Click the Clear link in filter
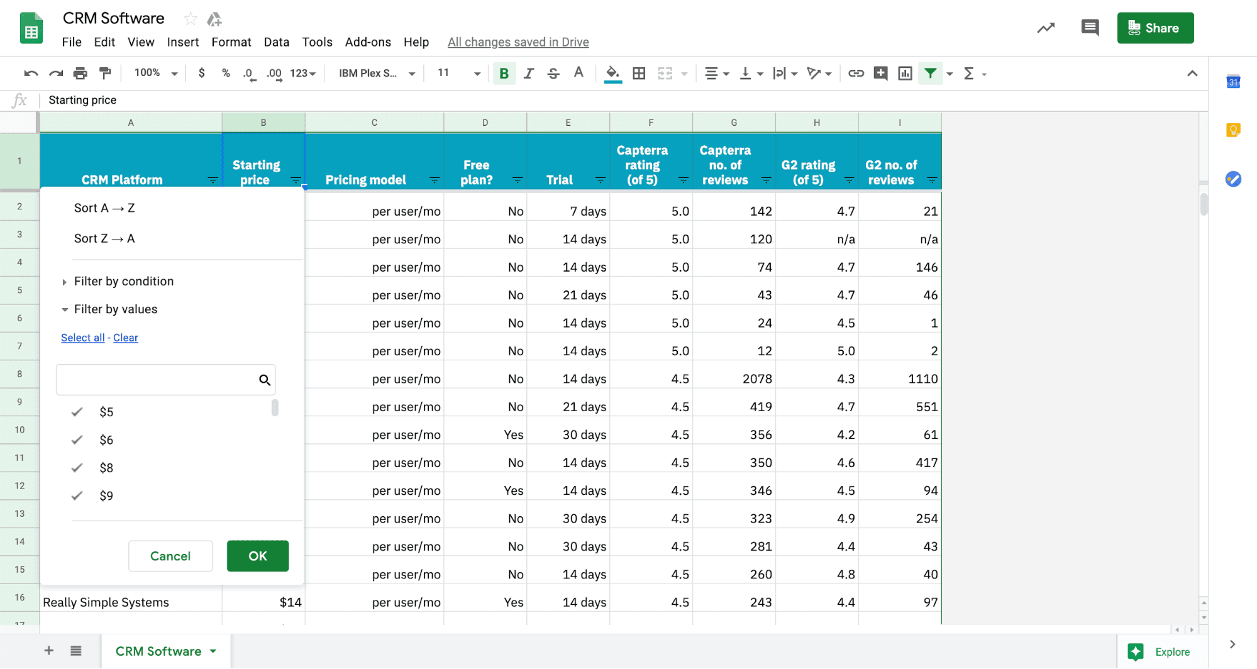 pos(125,338)
